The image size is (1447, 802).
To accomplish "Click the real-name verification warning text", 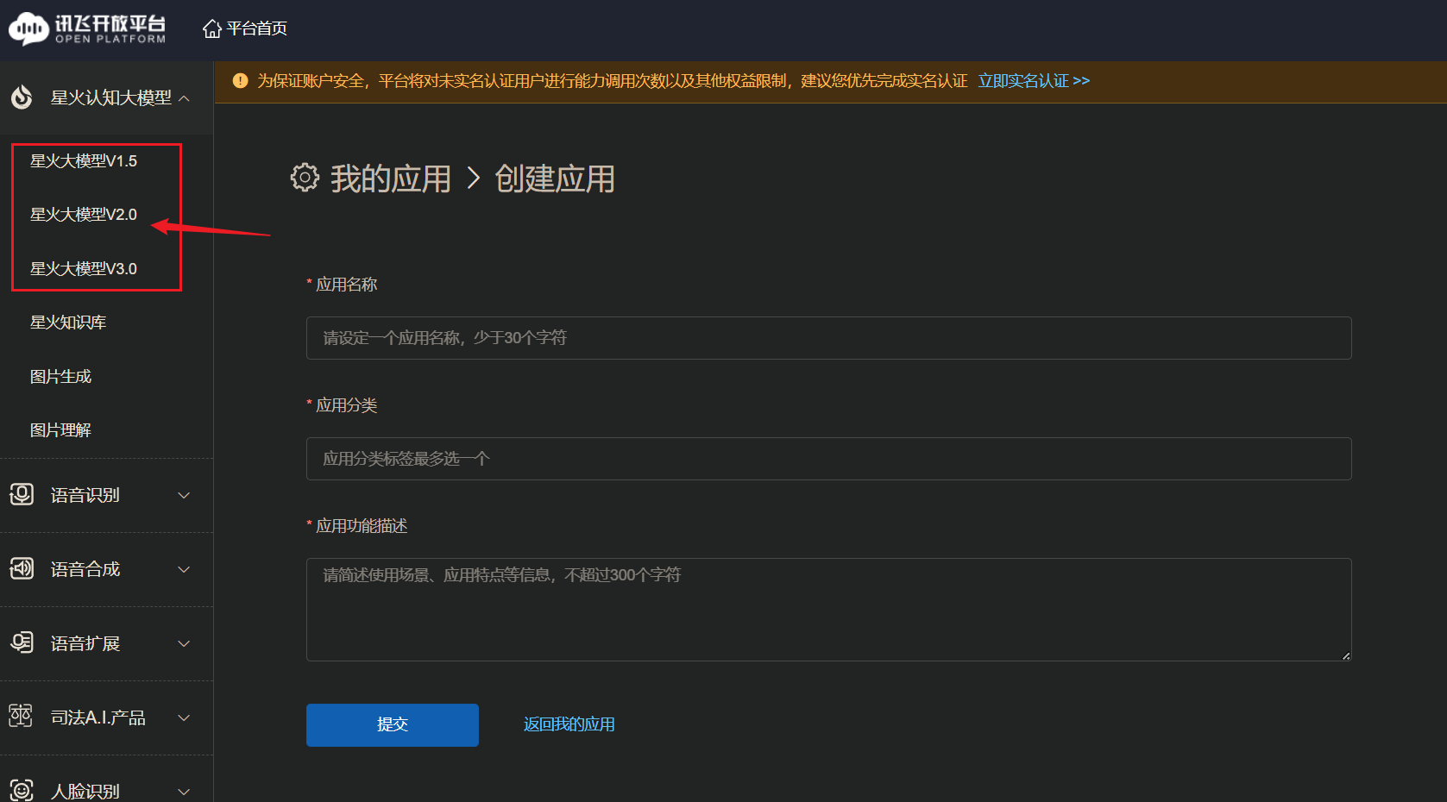I will coord(613,81).
